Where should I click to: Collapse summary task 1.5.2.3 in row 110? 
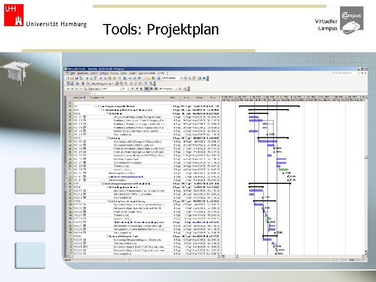coord(107,236)
